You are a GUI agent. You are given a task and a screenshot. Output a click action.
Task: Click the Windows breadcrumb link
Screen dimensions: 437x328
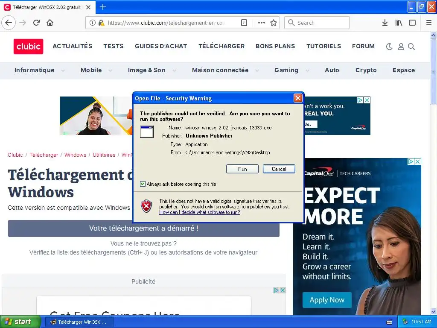coord(75,155)
